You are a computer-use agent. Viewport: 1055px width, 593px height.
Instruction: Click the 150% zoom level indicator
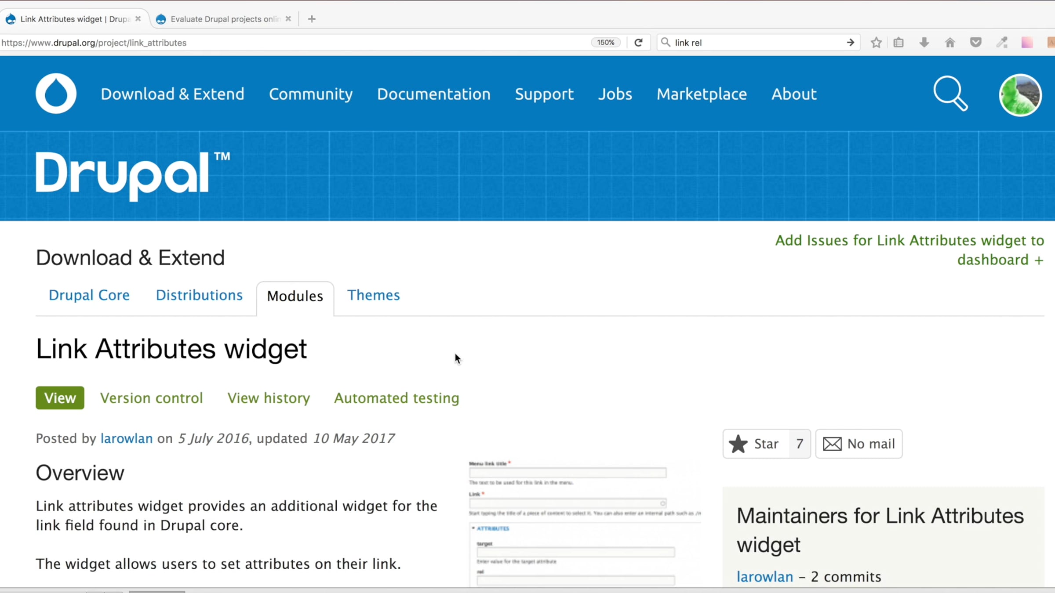pos(605,43)
